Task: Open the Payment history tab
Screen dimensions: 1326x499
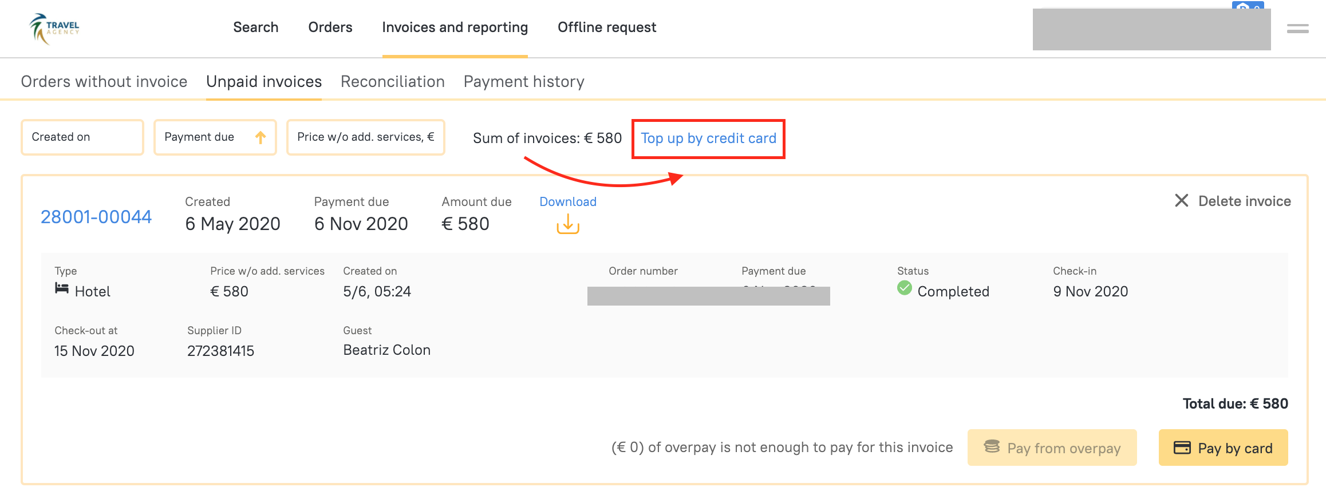Action: [523, 82]
